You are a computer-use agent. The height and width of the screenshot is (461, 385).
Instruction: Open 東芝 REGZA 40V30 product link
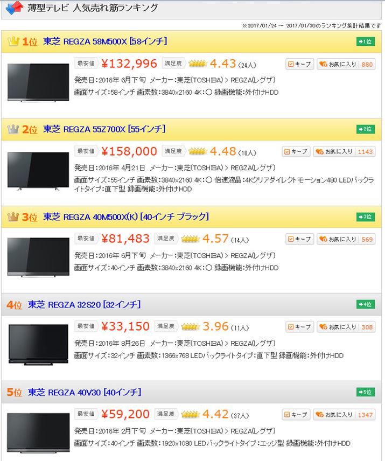pos(85,392)
